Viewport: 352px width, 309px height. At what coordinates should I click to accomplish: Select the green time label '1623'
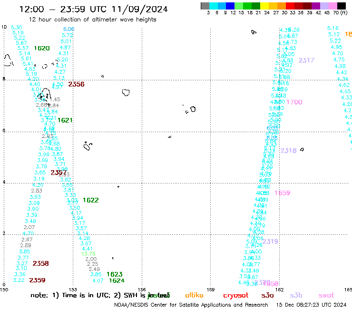(x=115, y=274)
